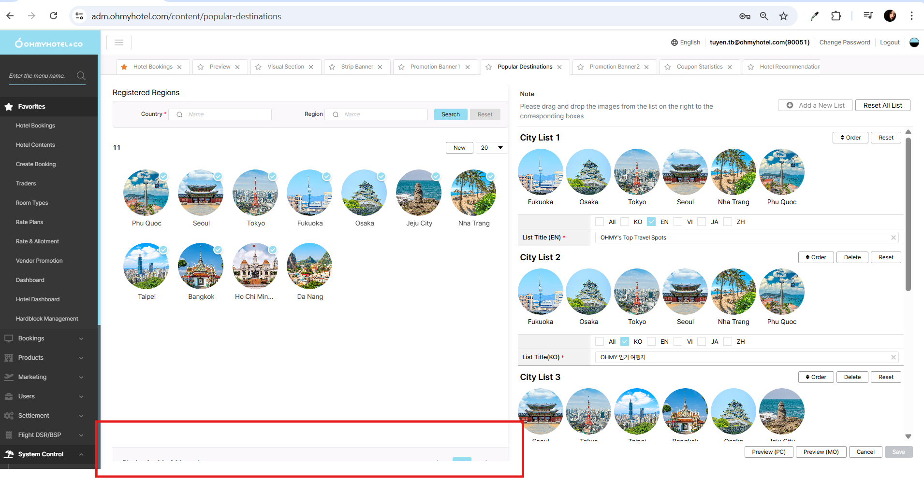Open the page size 20 dropdown
924x478 pixels.
point(492,148)
